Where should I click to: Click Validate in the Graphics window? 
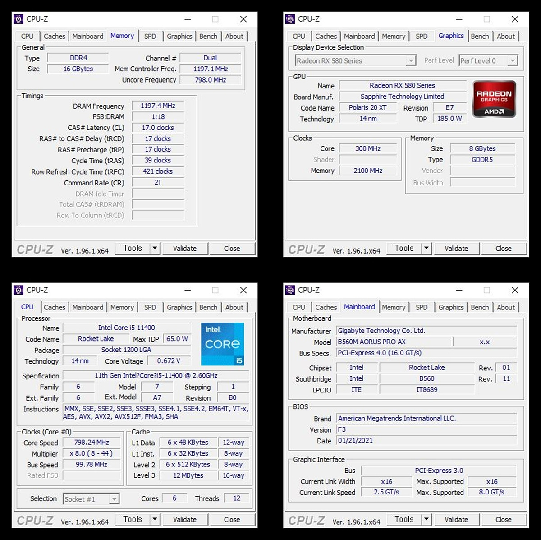[x=456, y=248]
